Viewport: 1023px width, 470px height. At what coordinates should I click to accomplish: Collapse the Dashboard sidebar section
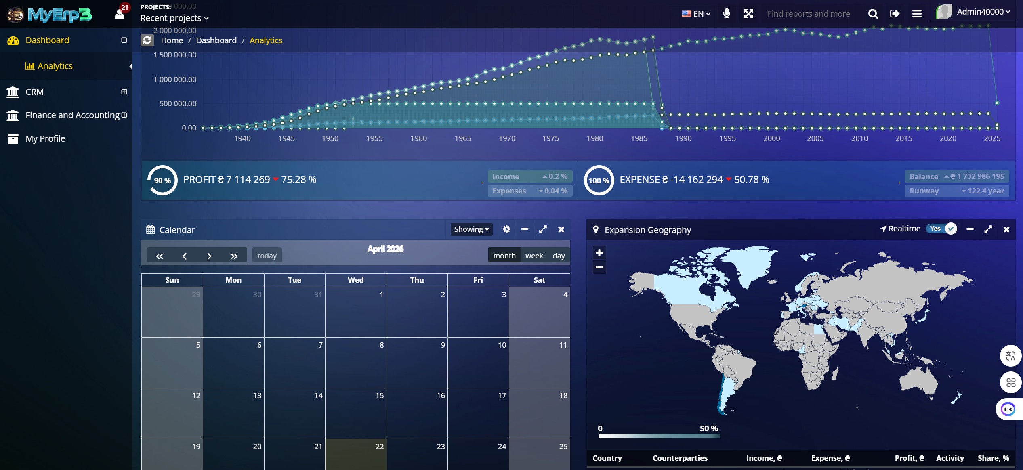124,40
